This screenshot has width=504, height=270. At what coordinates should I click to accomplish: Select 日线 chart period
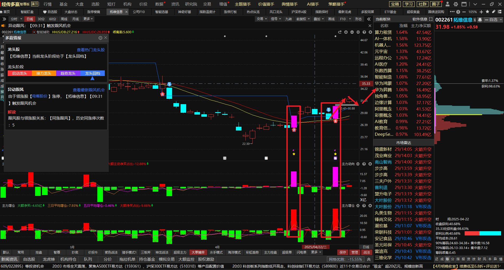(30, 19)
